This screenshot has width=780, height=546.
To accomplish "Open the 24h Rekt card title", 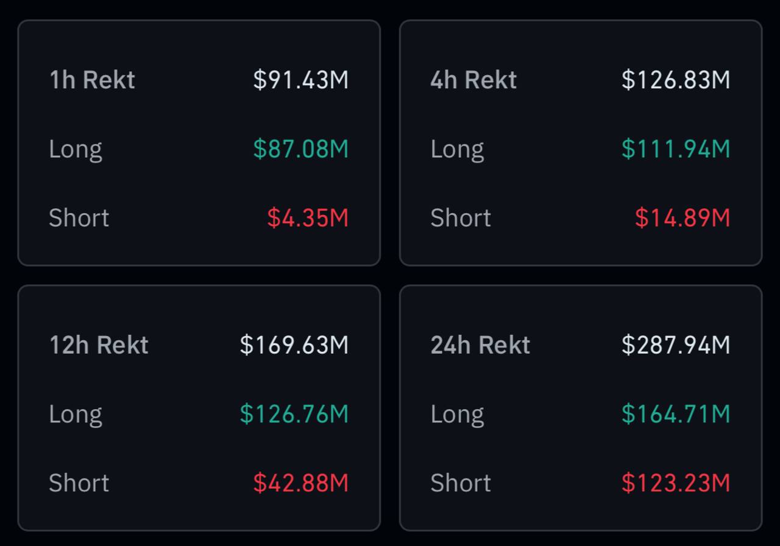I will (480, 345).
